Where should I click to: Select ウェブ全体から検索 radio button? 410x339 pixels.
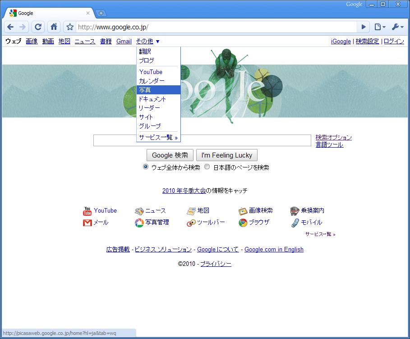pyautogui.click(x=146, y=167)
